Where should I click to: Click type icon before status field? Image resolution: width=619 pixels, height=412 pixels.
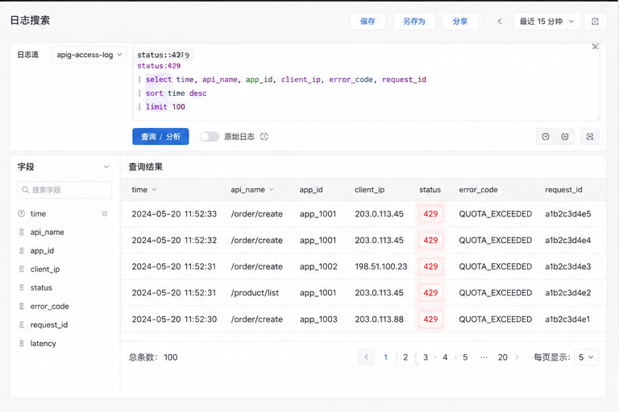pyautogui.click(x=21, y=287)
